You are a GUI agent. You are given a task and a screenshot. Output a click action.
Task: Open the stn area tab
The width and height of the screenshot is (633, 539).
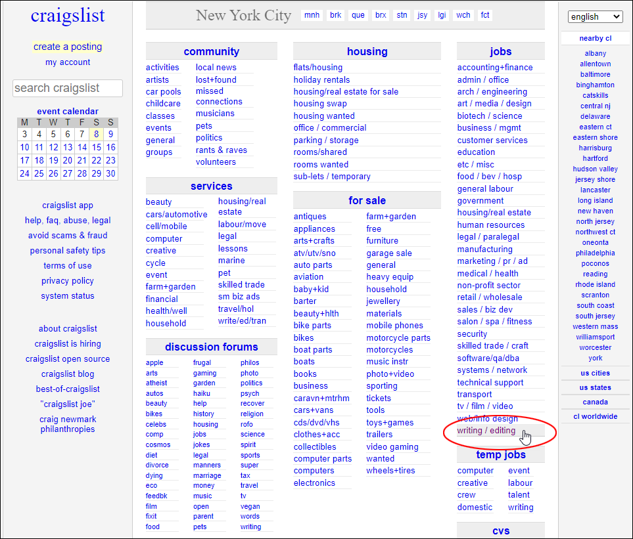(402, 15)
